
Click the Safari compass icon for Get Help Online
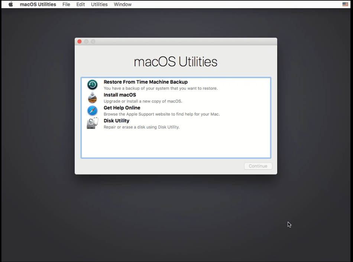click(92, 110)
